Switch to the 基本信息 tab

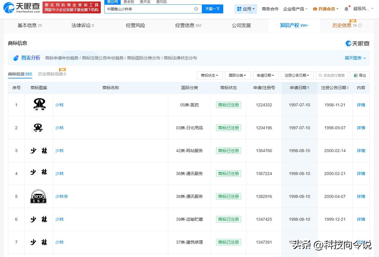tap(30, 26)
